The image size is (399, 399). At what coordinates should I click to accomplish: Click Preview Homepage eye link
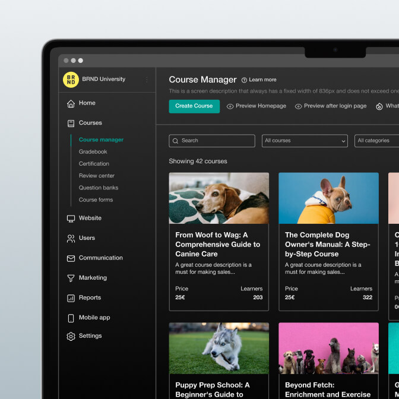click(x=256, y=106)
